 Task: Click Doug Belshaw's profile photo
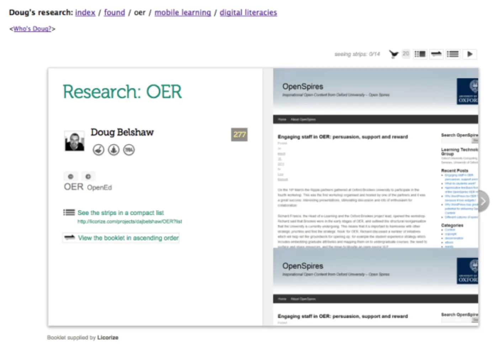pyautogui.click(x=74, y=141)
